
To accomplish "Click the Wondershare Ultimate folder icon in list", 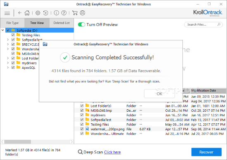I will point(87,133).
